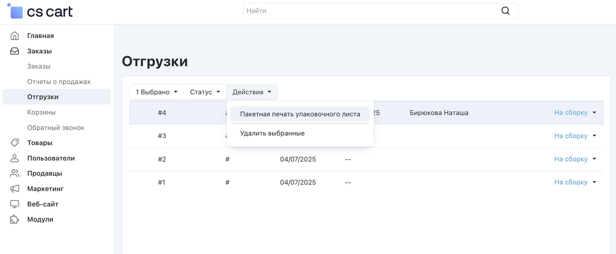The image size is (616, 254).
Task: Open the 'Статус' dropdown
Action: click(205, 92)
